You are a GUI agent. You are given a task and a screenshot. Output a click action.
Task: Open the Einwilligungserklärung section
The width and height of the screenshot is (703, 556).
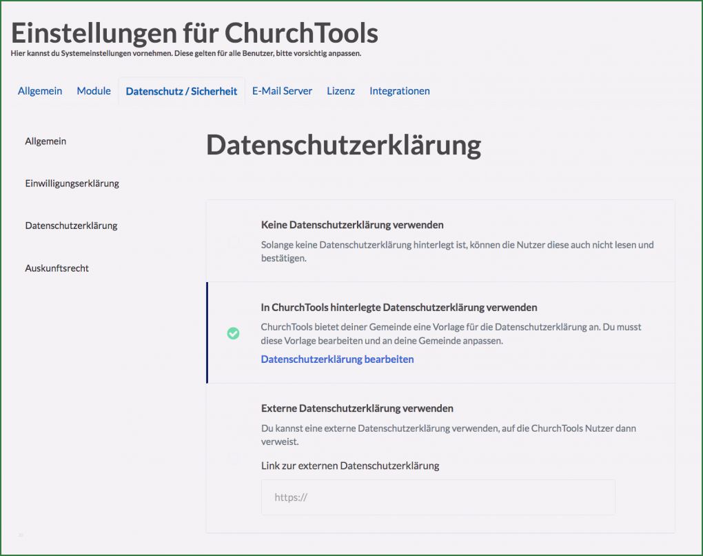pyautogui.click(x=72, y=183)
